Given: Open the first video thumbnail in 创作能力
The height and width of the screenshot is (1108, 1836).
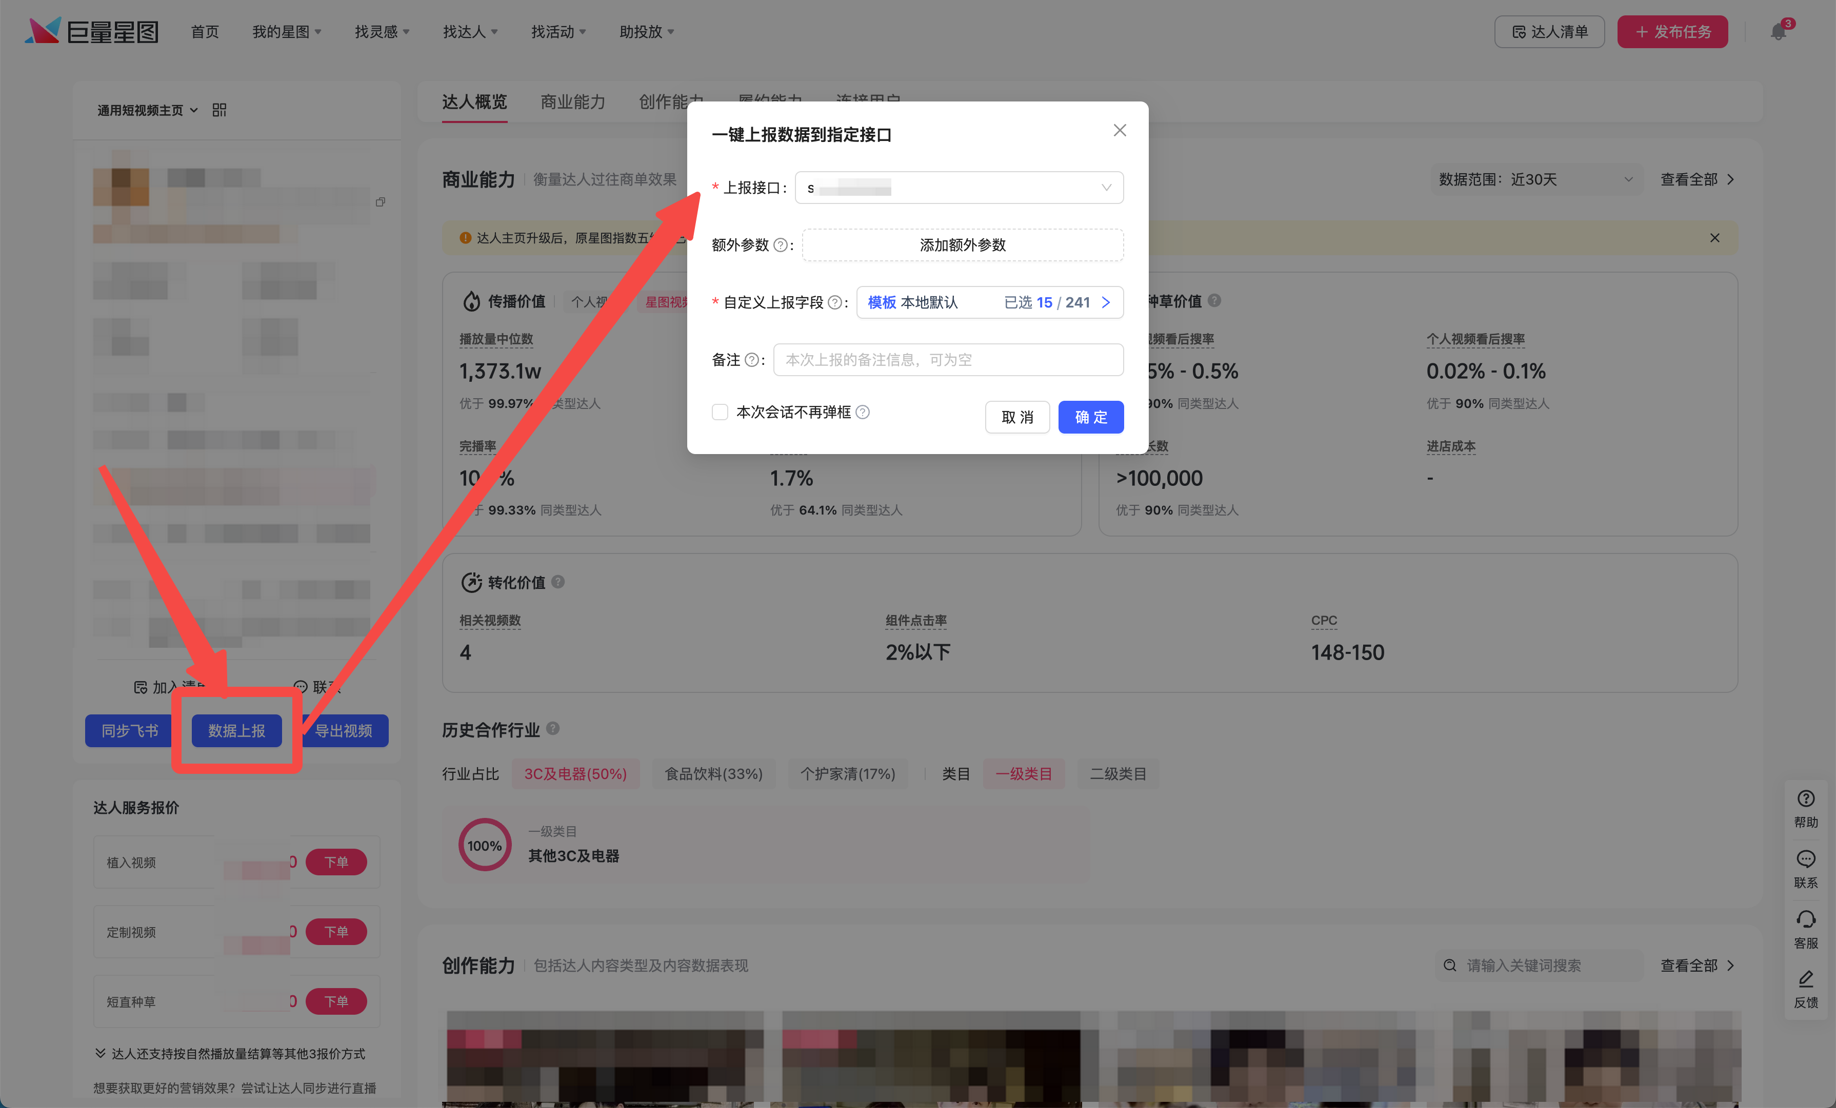Looking at the screenshot, I should [x=605, y=1058].
